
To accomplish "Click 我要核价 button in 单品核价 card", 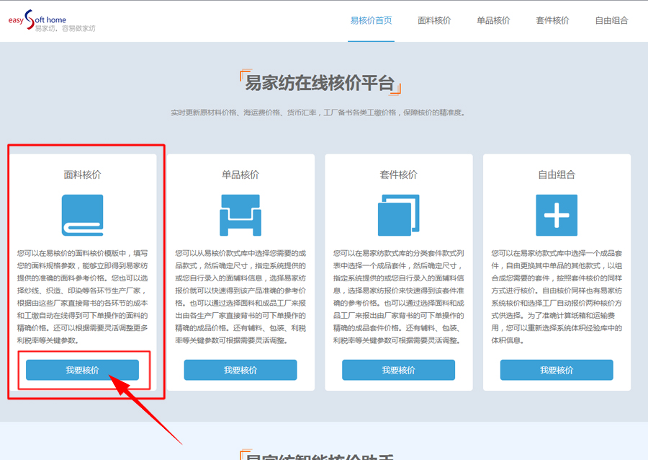I will (x=240, y=370).
